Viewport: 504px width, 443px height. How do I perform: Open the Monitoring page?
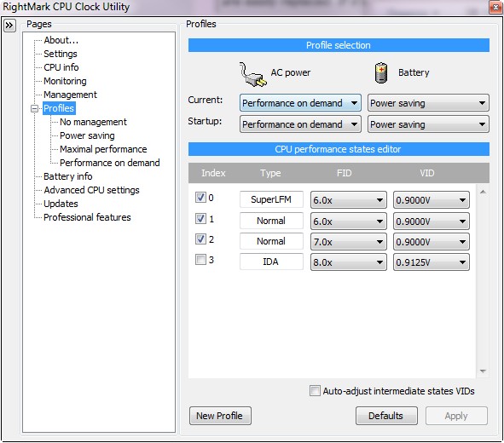tap(65, 81)
